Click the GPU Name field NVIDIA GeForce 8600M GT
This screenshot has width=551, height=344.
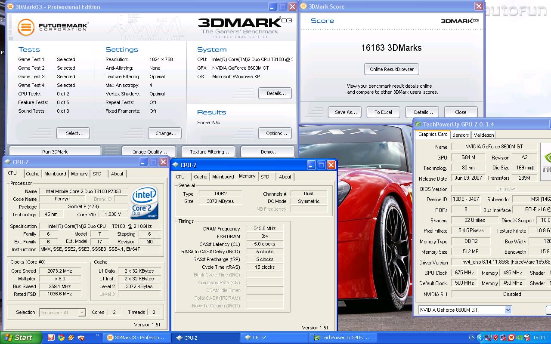coord(494,147)
